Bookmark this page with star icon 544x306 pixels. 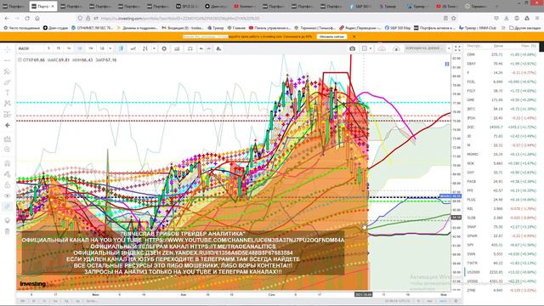pos(453,18)
